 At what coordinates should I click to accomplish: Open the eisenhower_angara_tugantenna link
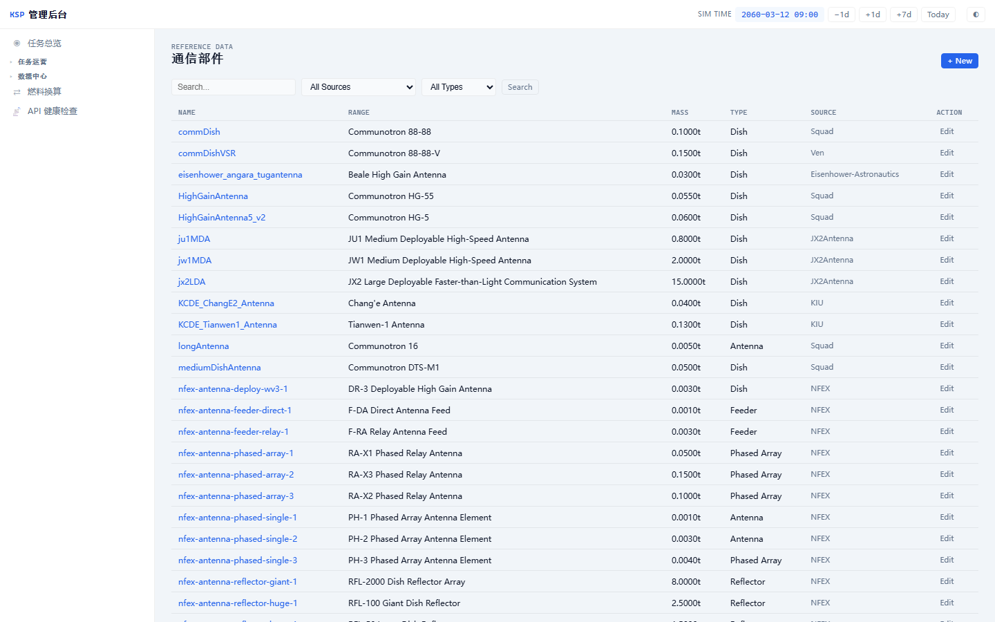[240, 174]
